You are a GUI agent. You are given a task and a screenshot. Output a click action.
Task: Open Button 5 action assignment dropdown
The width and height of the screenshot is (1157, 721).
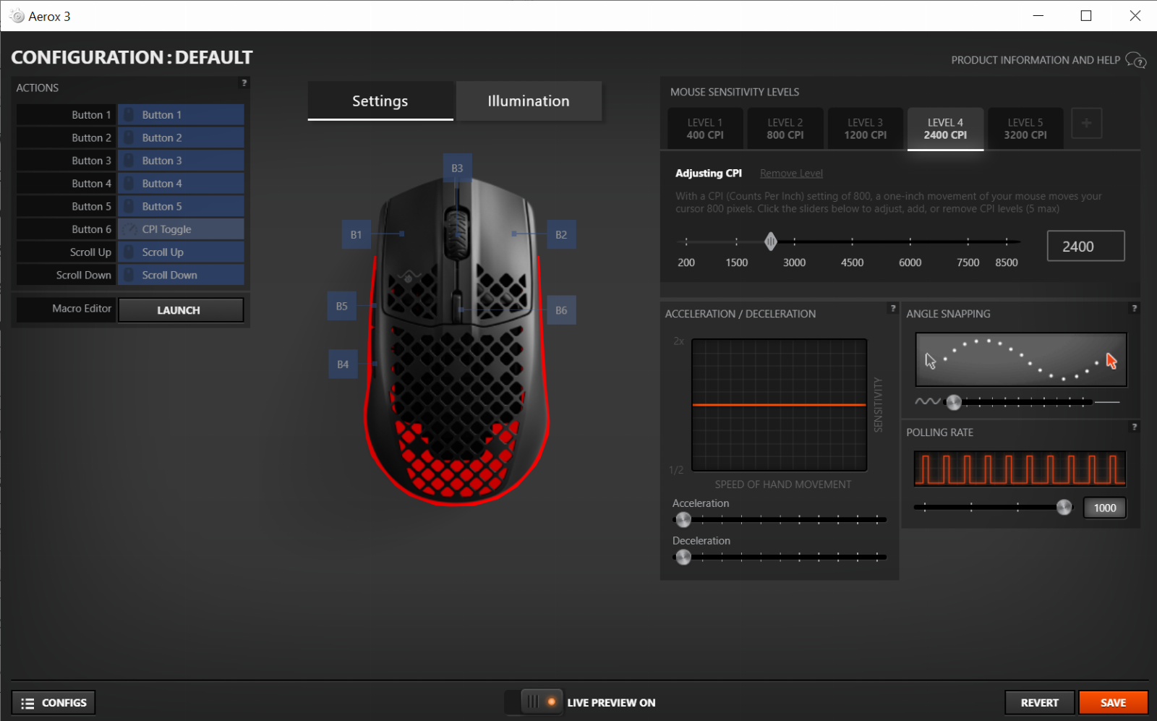point(181,206)
